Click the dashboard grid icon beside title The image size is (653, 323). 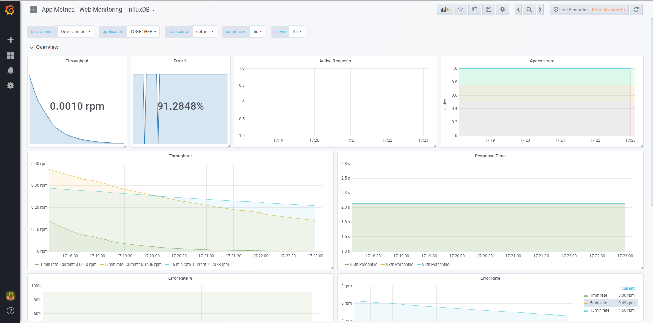pos(34,10)
